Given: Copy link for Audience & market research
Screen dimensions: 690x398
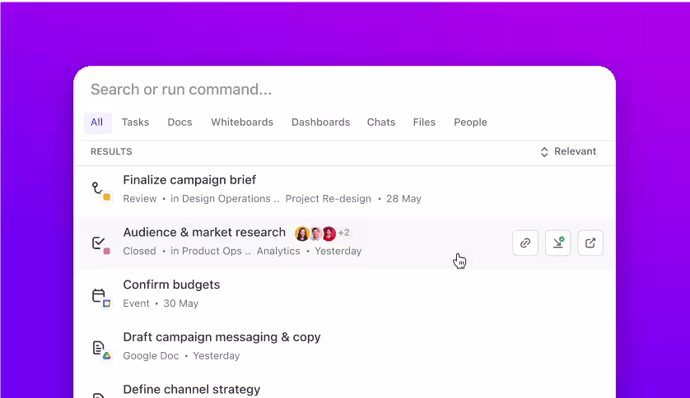Looking at the screenshot, I should pos(525,243).
